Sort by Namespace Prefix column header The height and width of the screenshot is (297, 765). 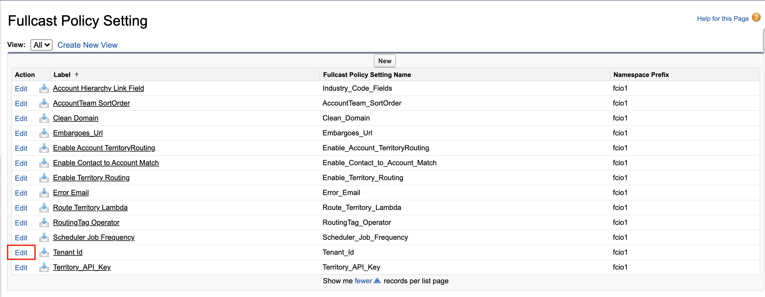pos(641,75)
